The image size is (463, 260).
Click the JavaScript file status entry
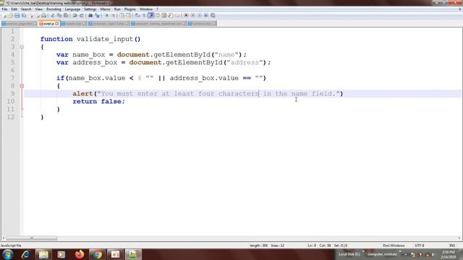coord(11,246)
